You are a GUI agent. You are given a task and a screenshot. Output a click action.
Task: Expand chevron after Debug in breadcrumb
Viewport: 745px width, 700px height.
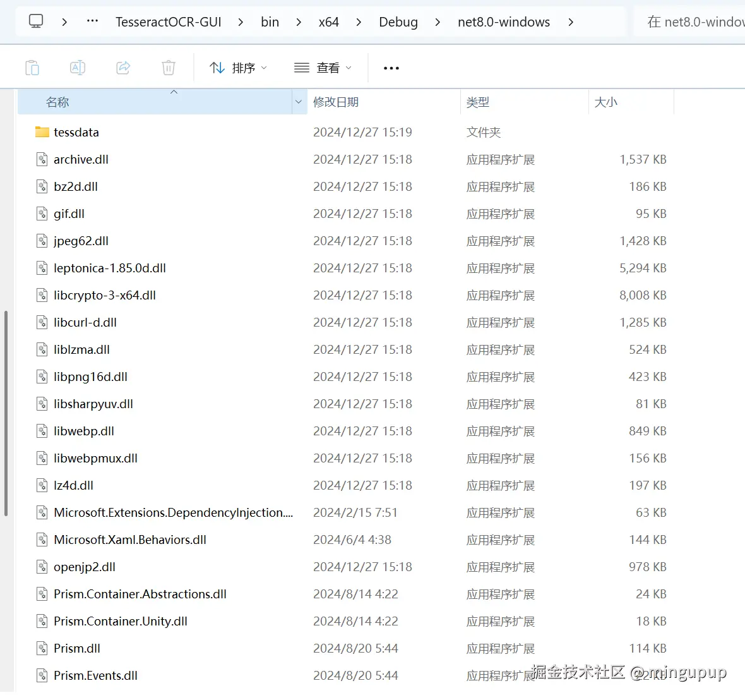coord(438,22)
